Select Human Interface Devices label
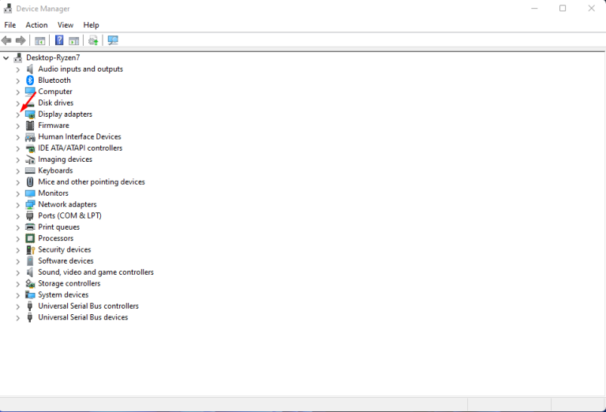Screen dimensions: 606x412 80,137
